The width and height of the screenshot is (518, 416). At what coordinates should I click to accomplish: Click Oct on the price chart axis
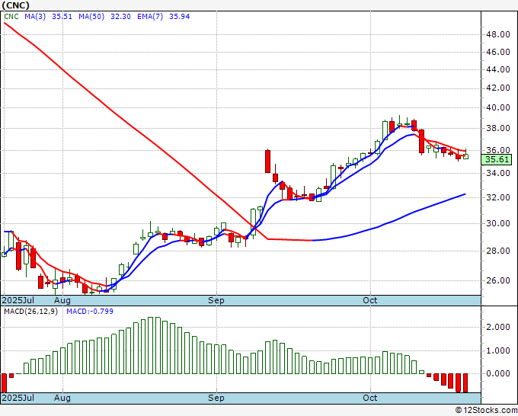[369, 300]
